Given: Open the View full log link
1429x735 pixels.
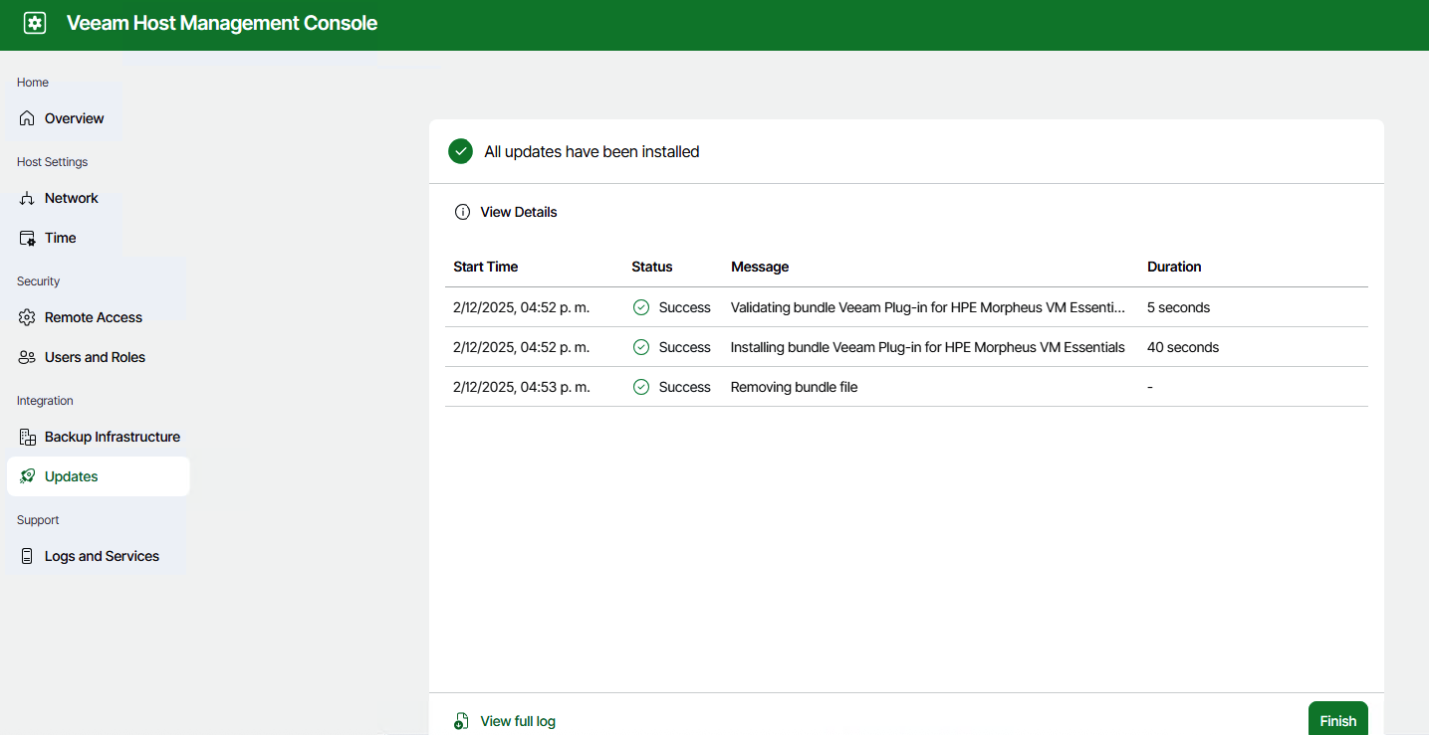Looking at the screenshot, I should 518,721.
